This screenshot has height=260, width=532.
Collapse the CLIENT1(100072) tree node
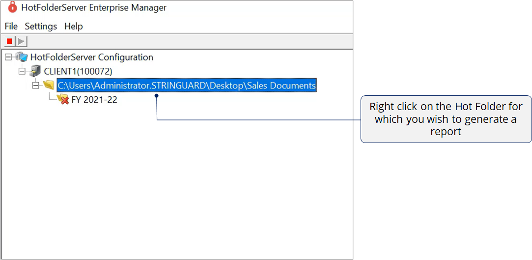[22, 71]
